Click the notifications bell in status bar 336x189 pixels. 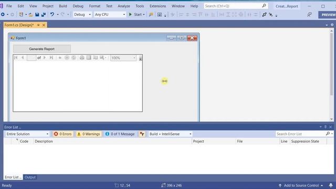[331, 185]
